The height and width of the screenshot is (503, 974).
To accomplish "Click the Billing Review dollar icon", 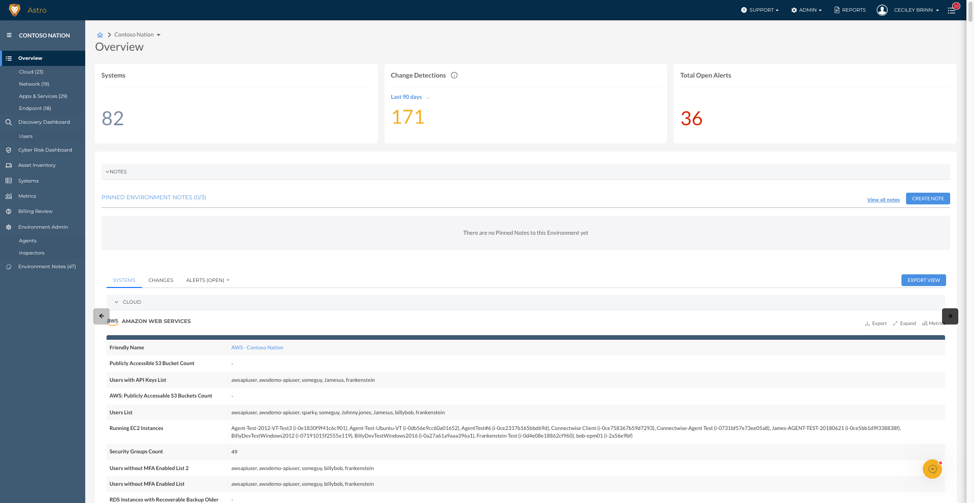I will (9, 211).
